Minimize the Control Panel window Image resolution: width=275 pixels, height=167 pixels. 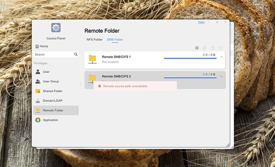point(209,22)
